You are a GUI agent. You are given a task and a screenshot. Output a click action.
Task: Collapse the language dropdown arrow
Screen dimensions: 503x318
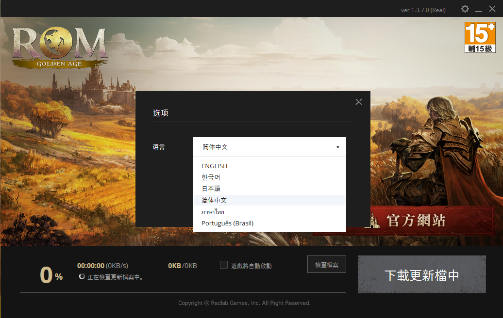click(x=337, y=147)
